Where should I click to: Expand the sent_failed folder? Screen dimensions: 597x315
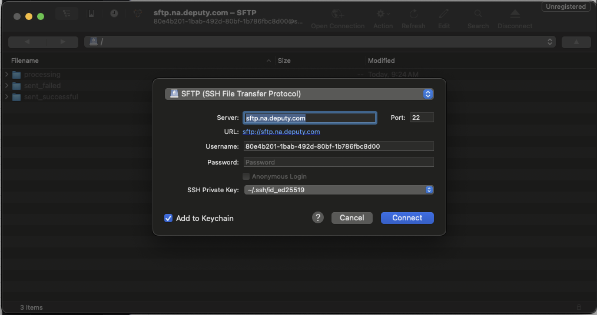click(7, 85)
